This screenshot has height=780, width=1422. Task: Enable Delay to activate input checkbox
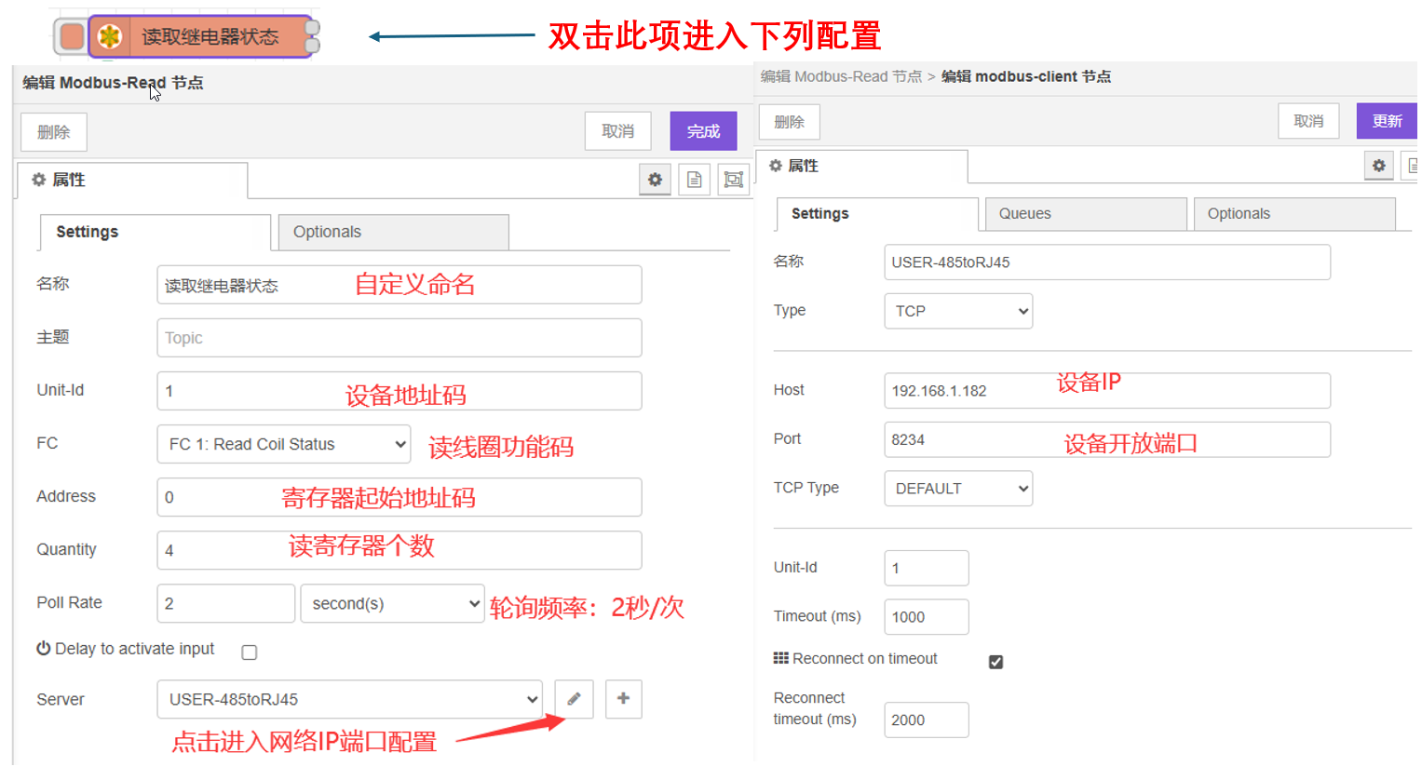(250, 652)
